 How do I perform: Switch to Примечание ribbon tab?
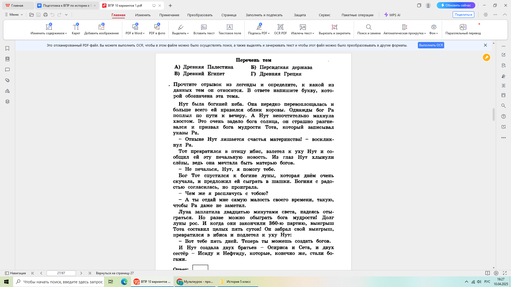click(169, 15)
